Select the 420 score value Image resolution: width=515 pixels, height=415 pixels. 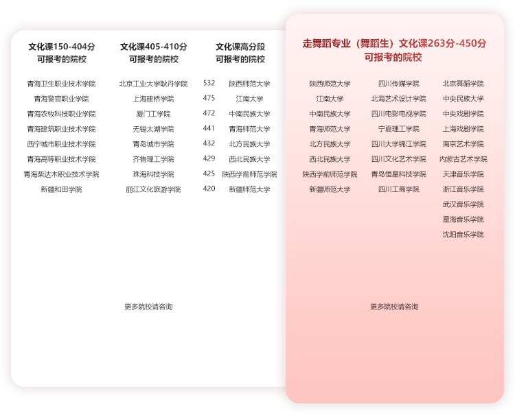tap(209, 189)
